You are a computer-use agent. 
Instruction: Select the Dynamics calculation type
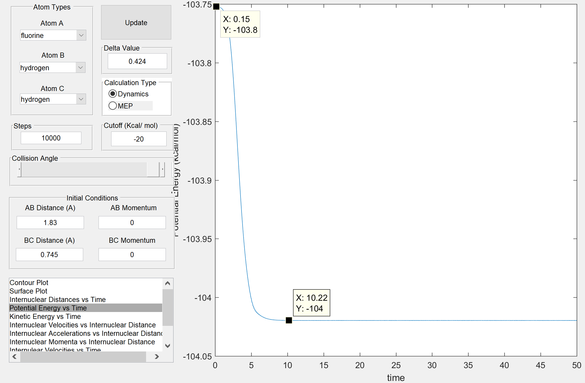112,94
